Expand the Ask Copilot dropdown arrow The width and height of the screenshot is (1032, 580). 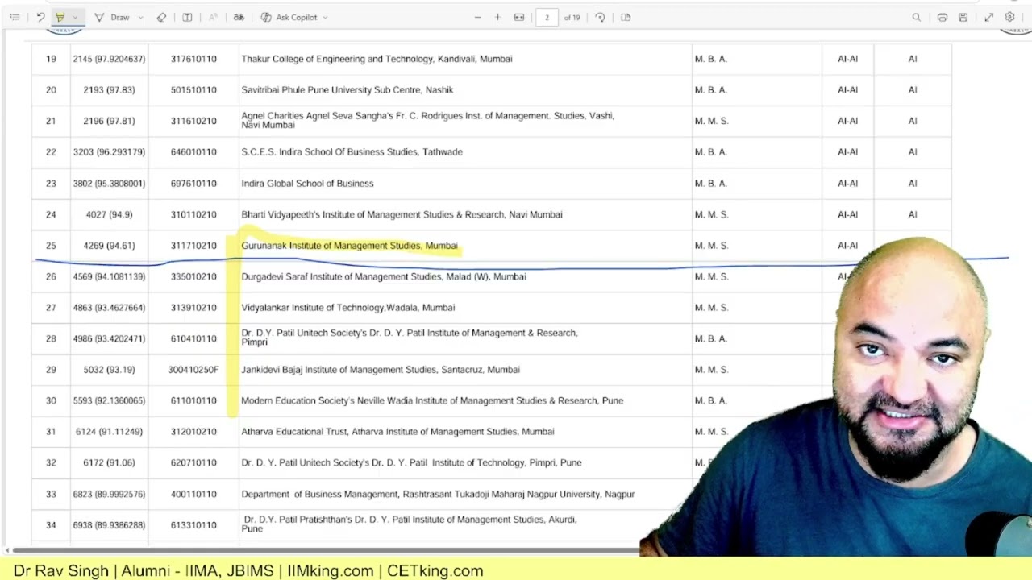click(325, 17)
